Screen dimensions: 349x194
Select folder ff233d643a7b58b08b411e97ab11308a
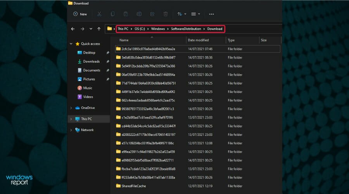tap(148, 178)
